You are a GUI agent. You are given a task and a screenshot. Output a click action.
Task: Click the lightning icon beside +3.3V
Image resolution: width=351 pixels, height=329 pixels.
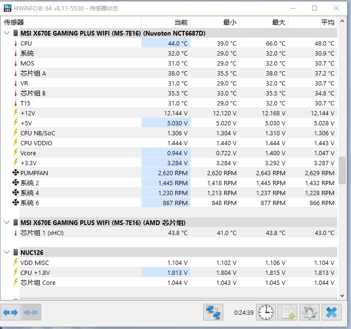(16, 162)
